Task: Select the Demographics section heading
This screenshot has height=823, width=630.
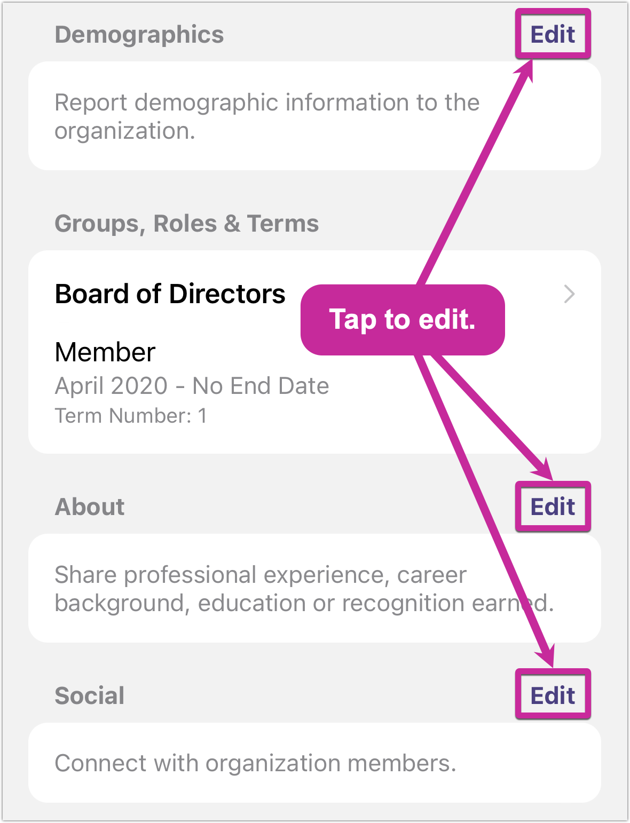Action: pos(139,35)
